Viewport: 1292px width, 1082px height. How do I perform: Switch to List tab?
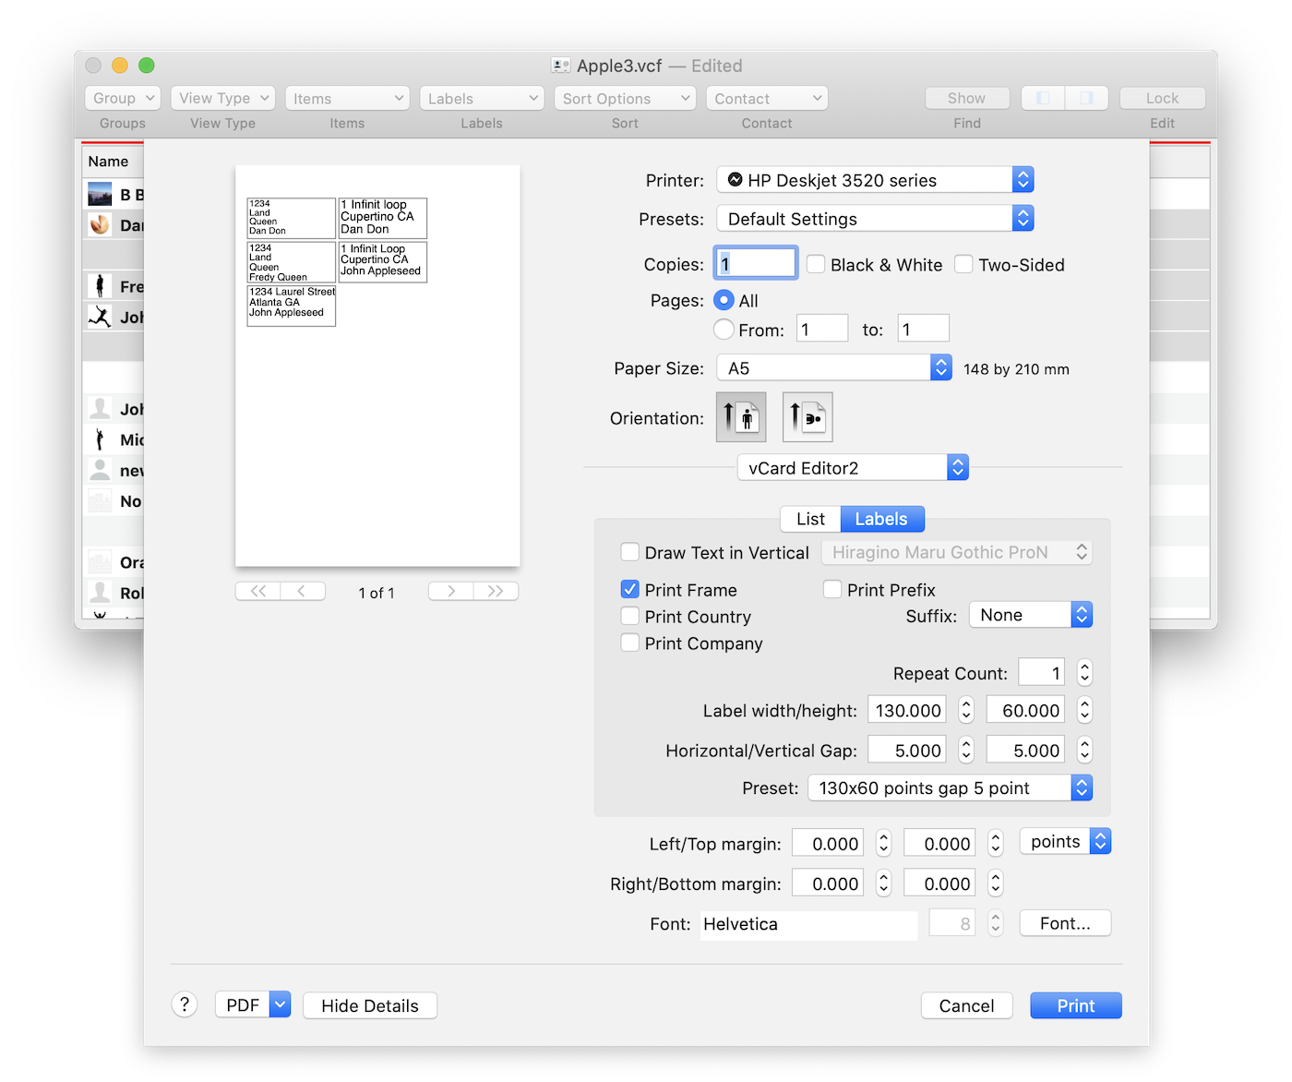point(811,519)
